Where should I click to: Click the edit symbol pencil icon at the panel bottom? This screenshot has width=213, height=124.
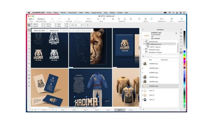[174, 109]
